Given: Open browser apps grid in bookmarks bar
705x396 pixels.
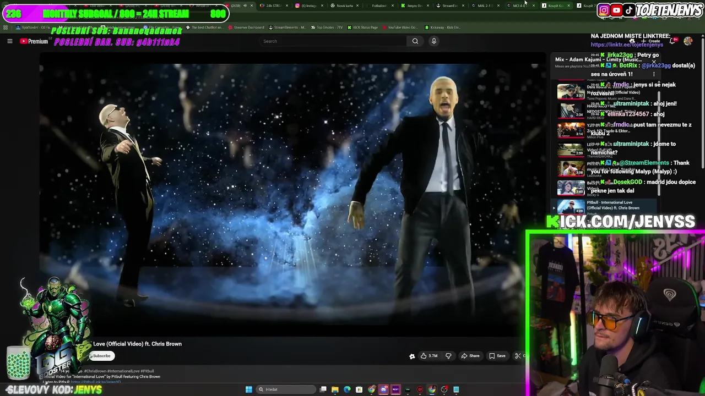Looking at the screenshot, I should click(6, 27).
